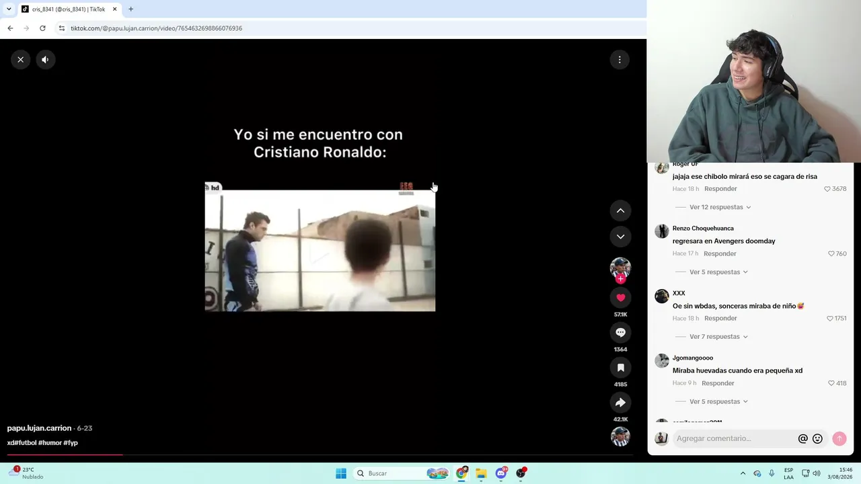Reply to the 'jajaja ese chibolo' comment
The image size is (861, 484).
click(x=720, y=189)
